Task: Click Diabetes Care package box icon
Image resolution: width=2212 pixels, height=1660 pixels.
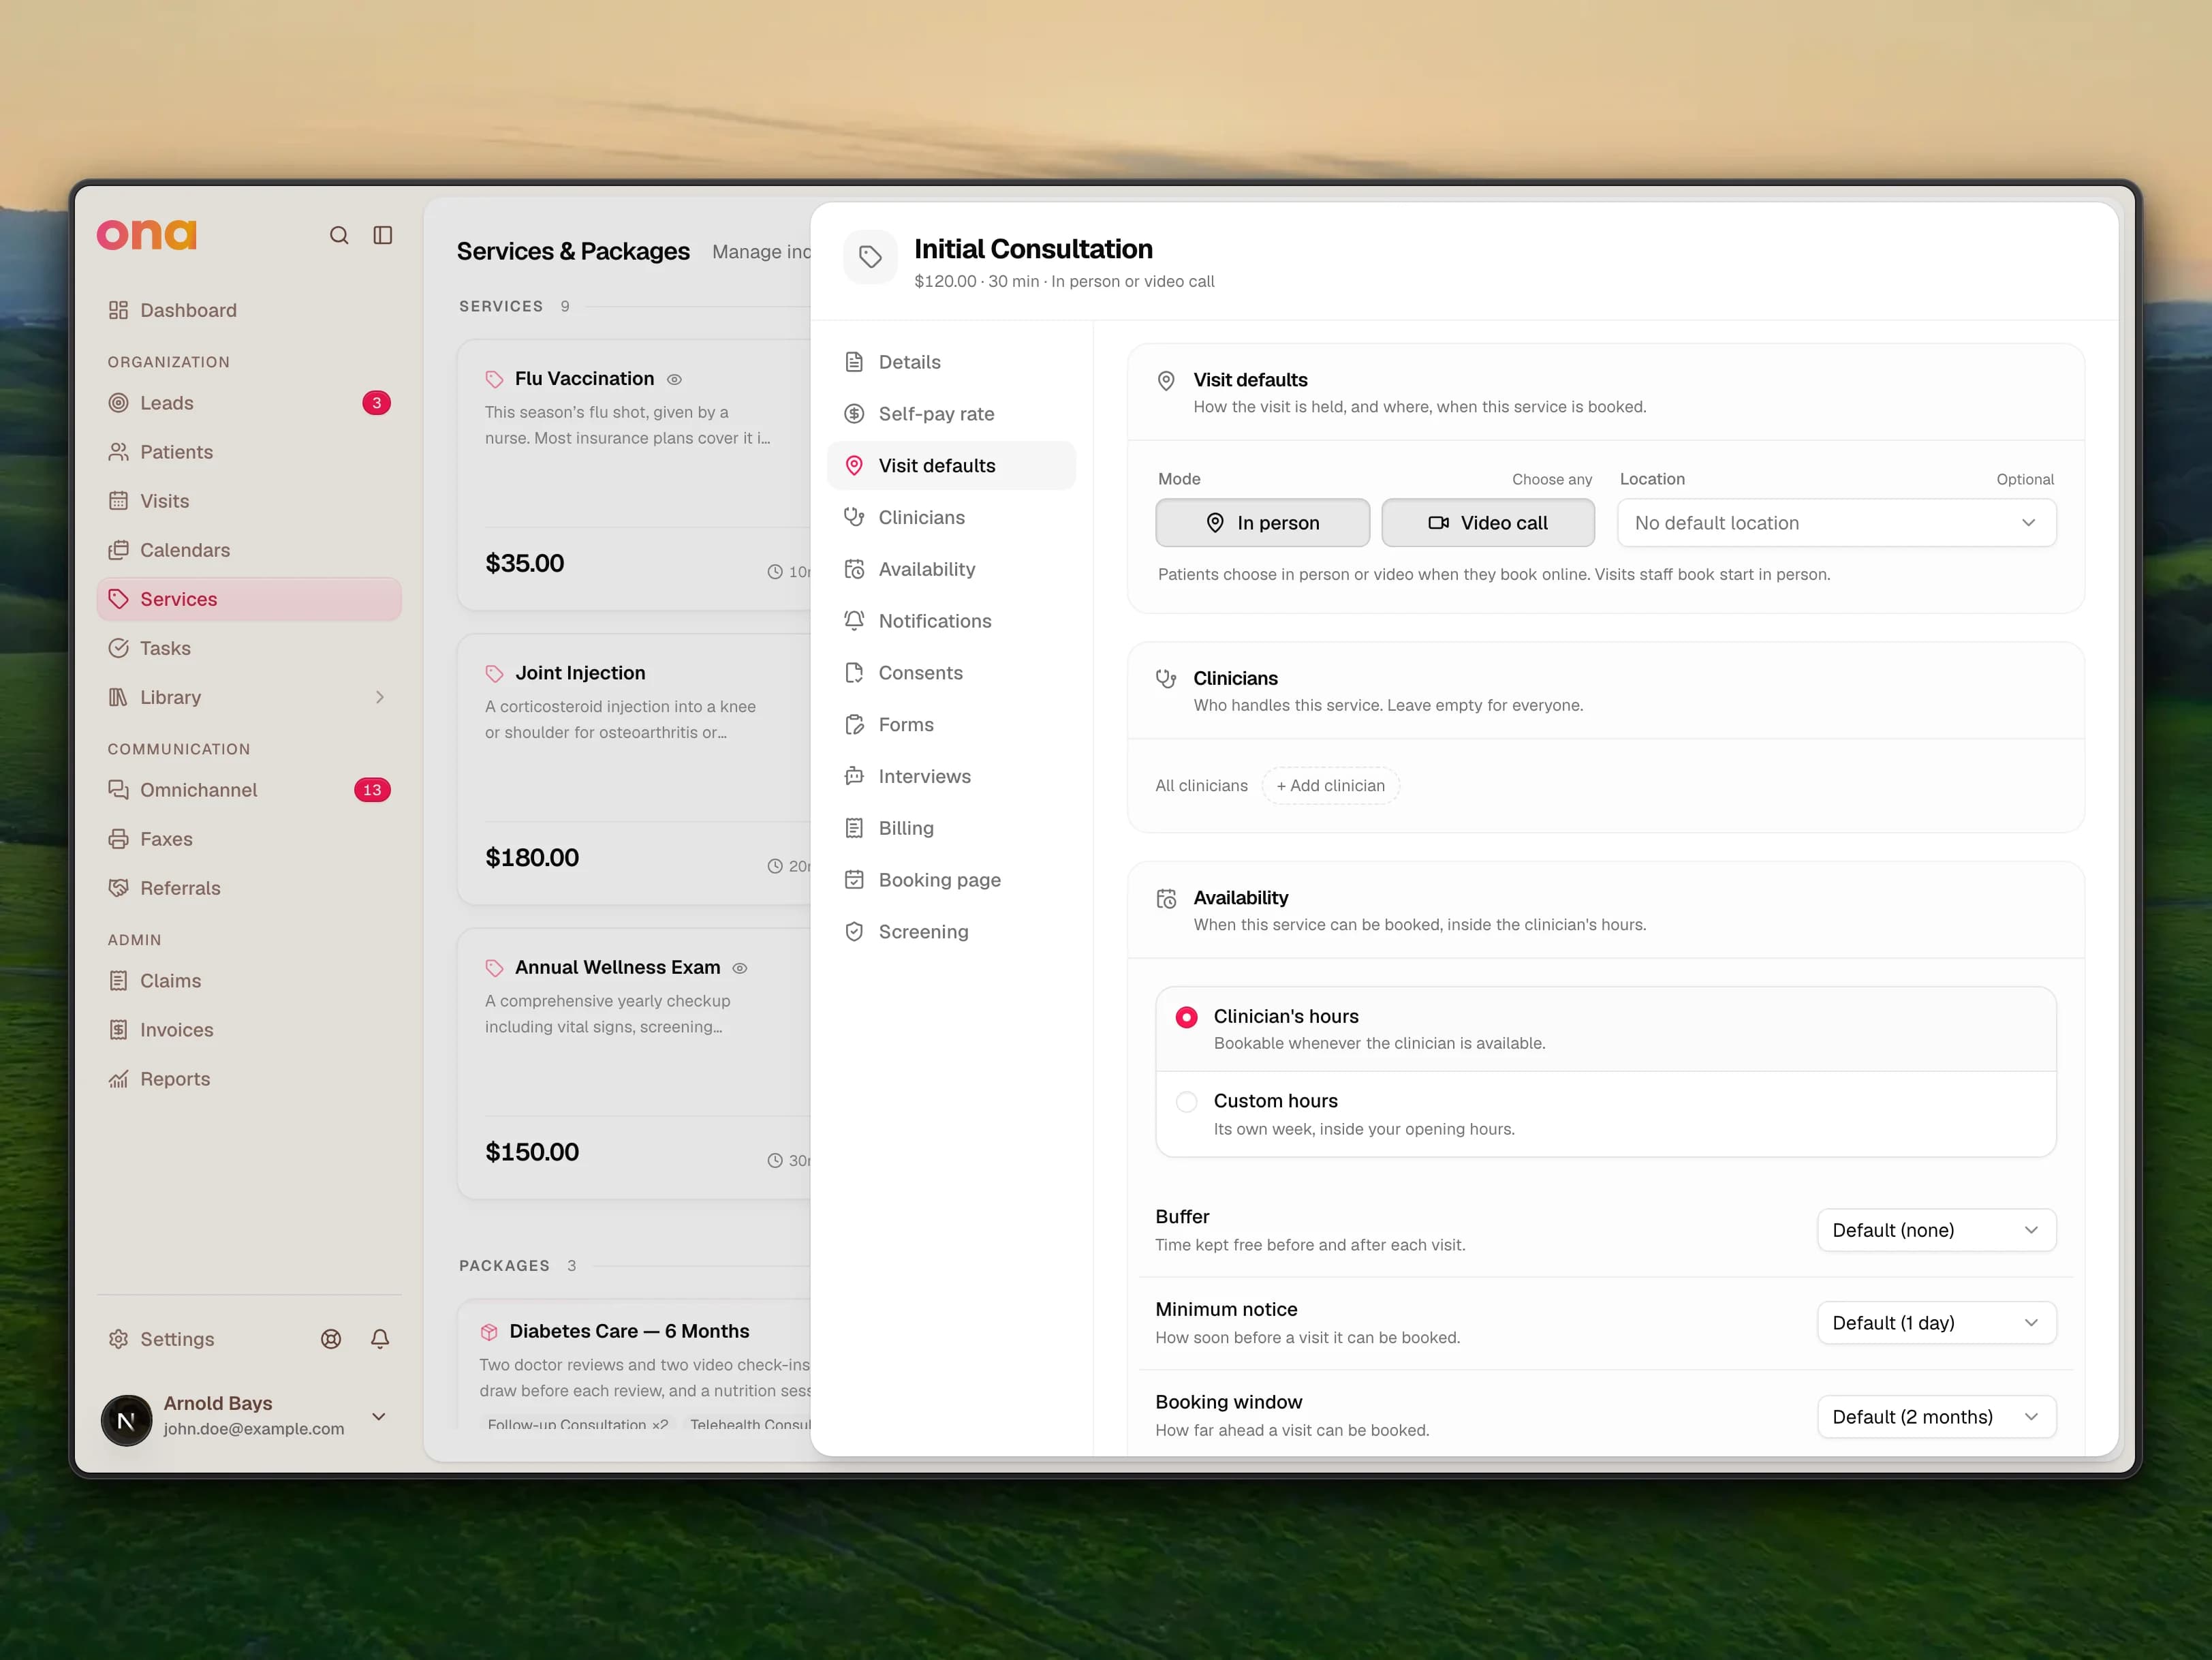Action: (489, 1332)
